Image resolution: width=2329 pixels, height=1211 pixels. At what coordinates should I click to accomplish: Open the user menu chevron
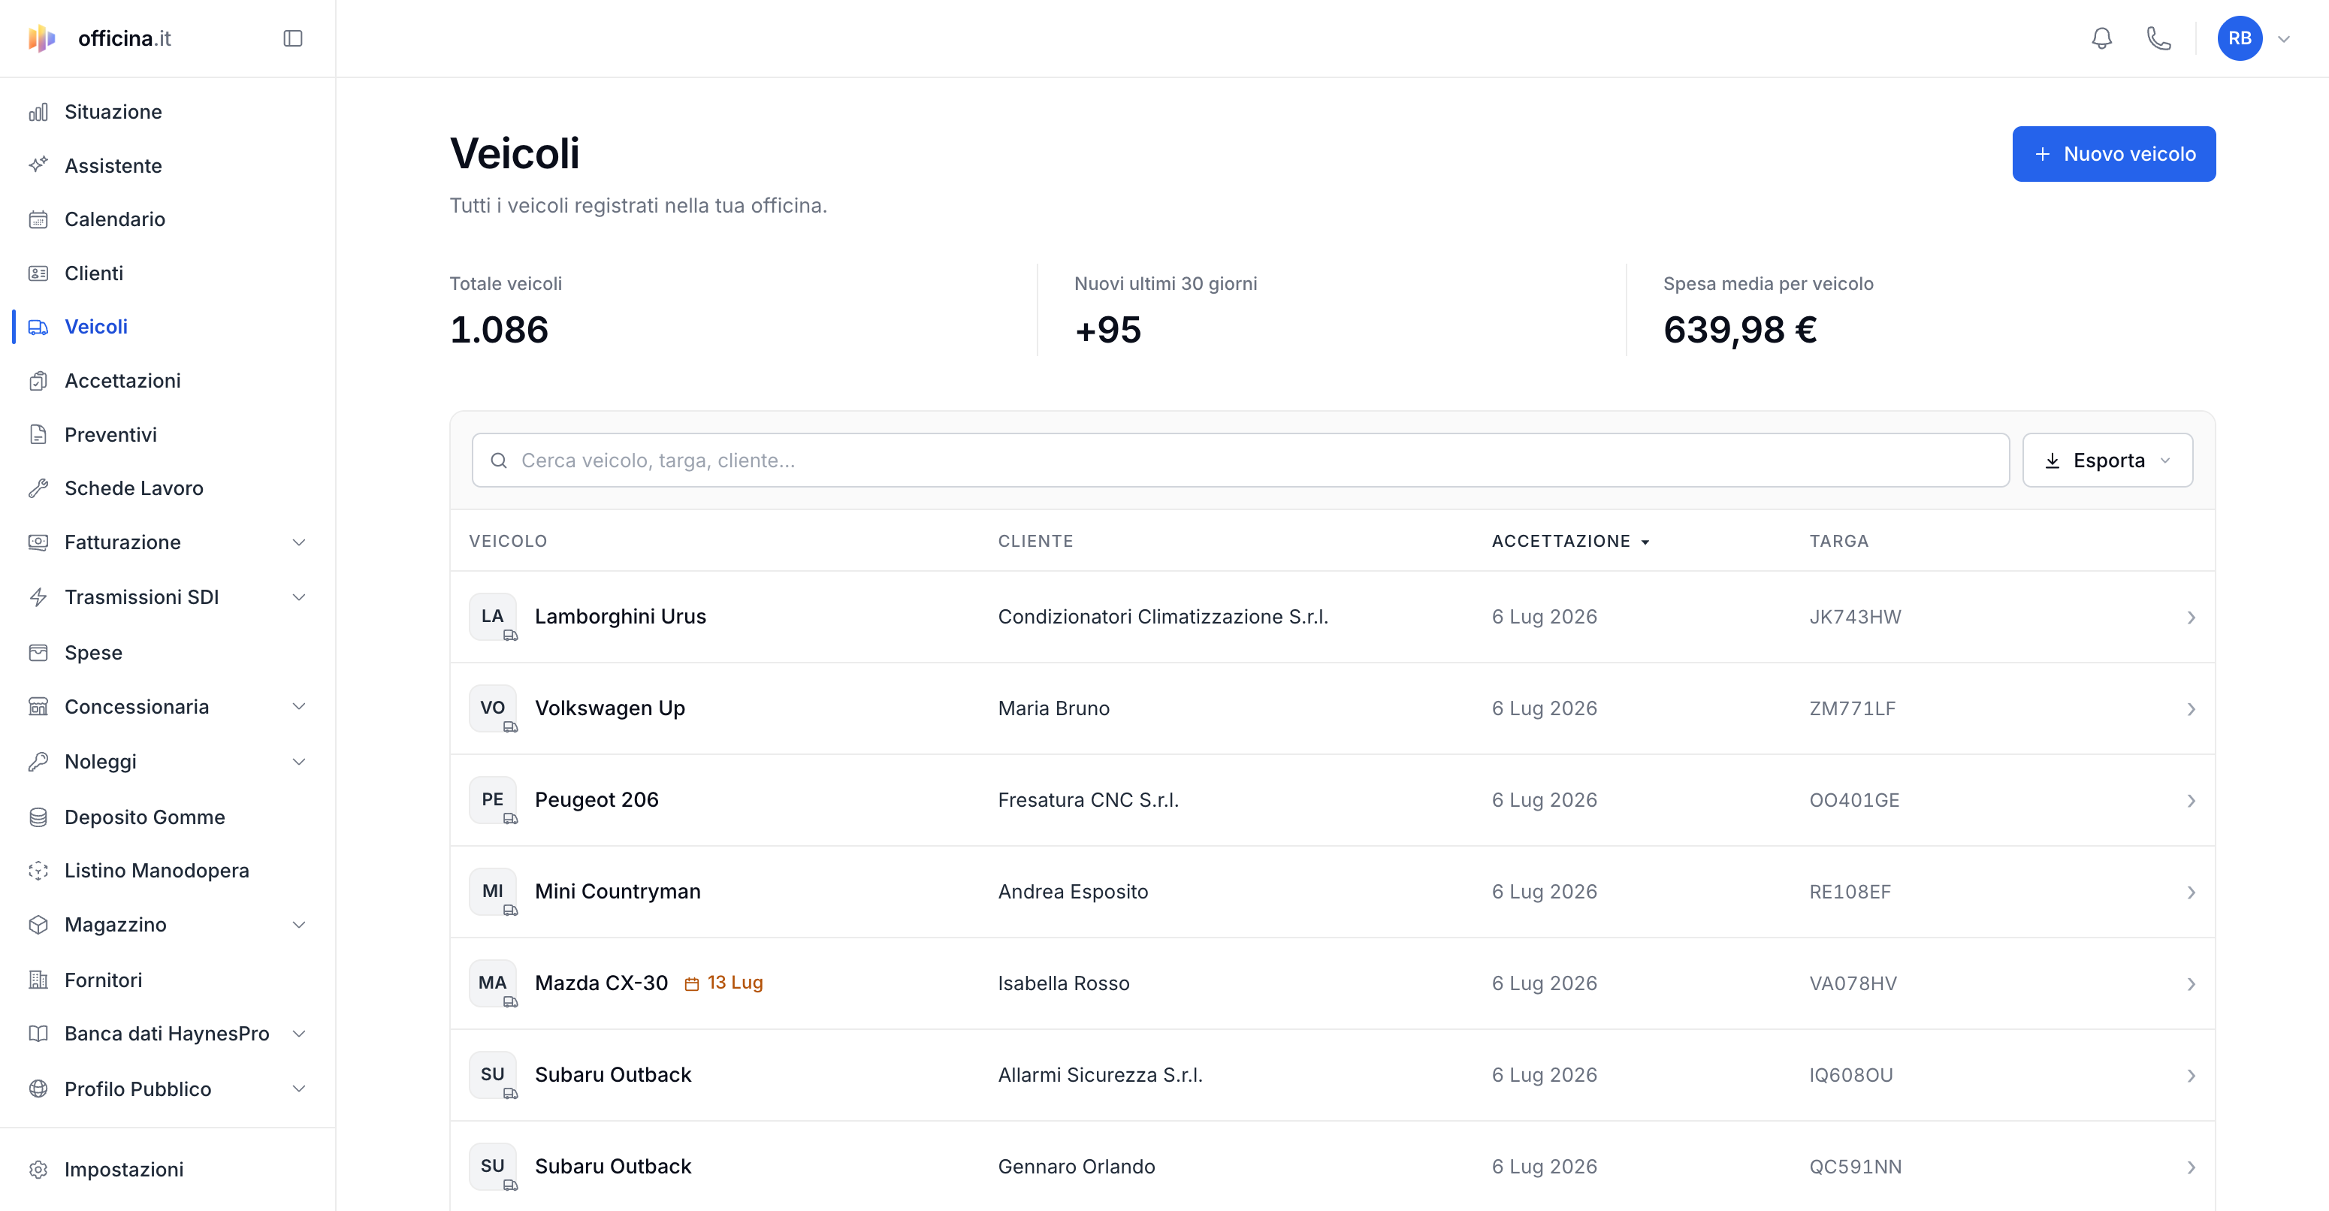2283,39
